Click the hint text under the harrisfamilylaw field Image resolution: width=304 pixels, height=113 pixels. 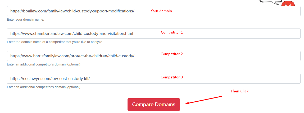click(44, 64)
